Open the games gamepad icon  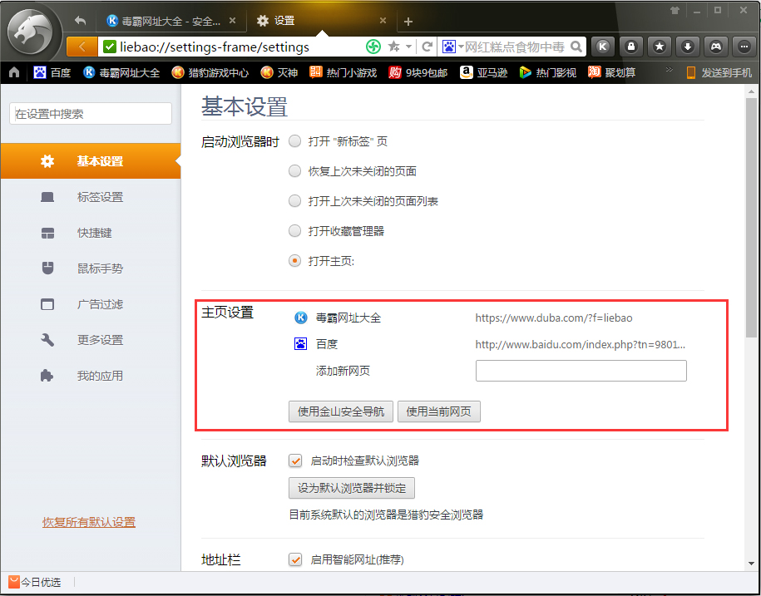pos(715,47)
